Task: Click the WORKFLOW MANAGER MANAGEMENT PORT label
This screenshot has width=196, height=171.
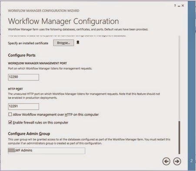Action: (x=37, y=63)
